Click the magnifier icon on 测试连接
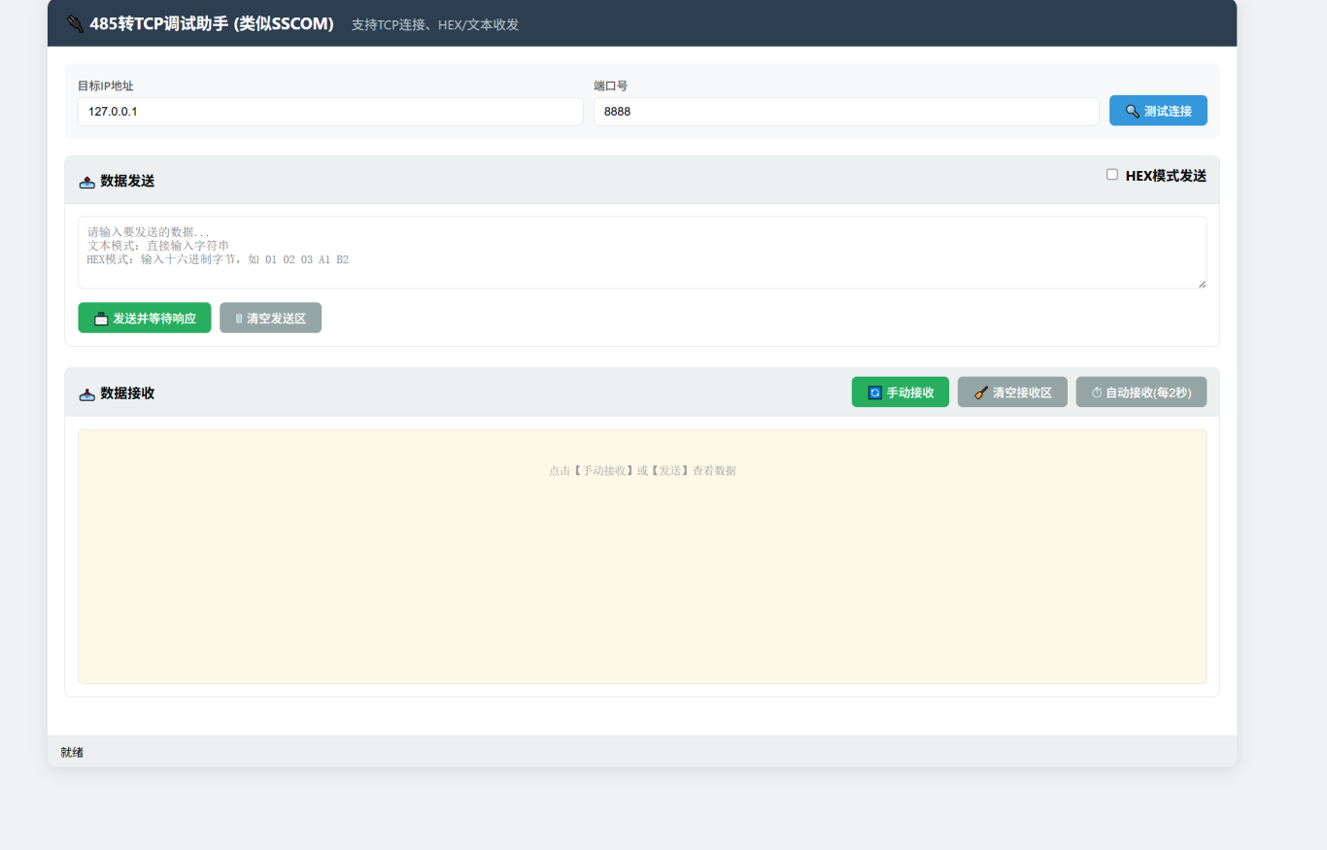The height and width of the screenshot is (850, 1327). [x=1133, y=111]
